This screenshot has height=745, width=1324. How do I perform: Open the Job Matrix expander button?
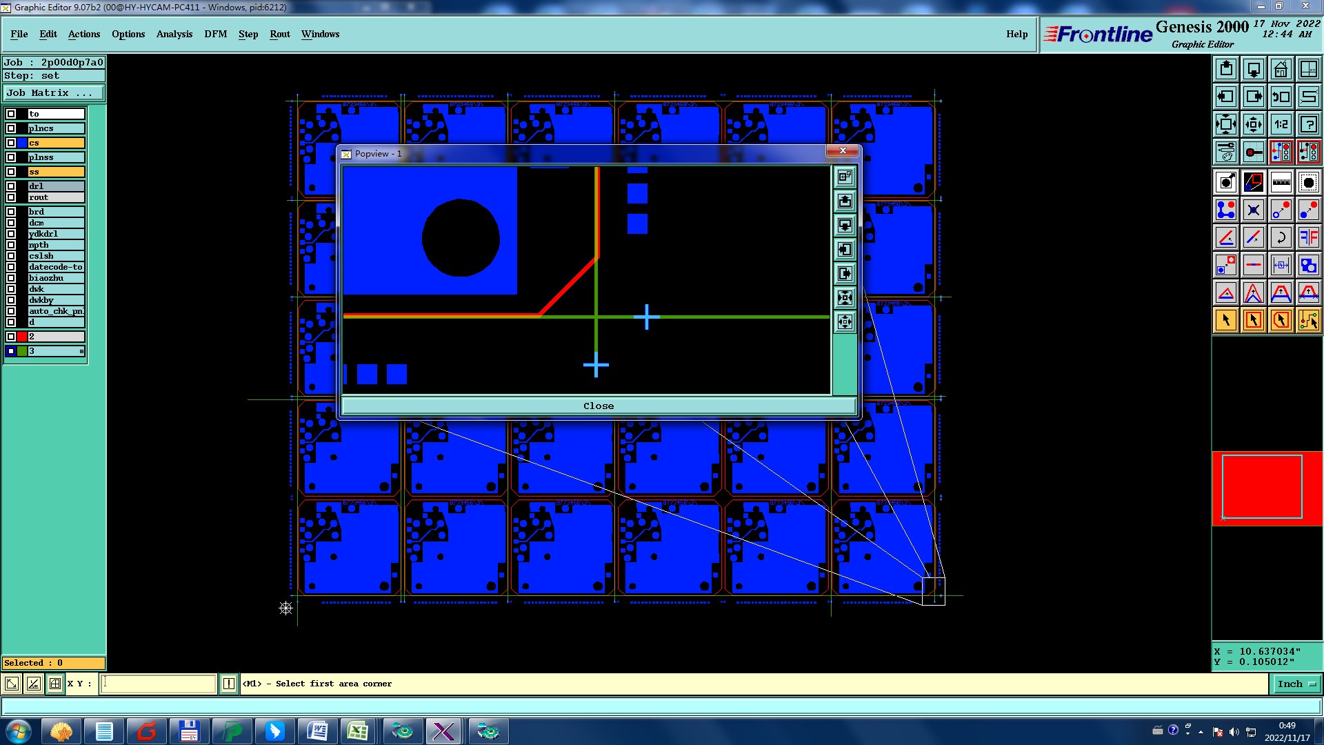pos(54,93)
